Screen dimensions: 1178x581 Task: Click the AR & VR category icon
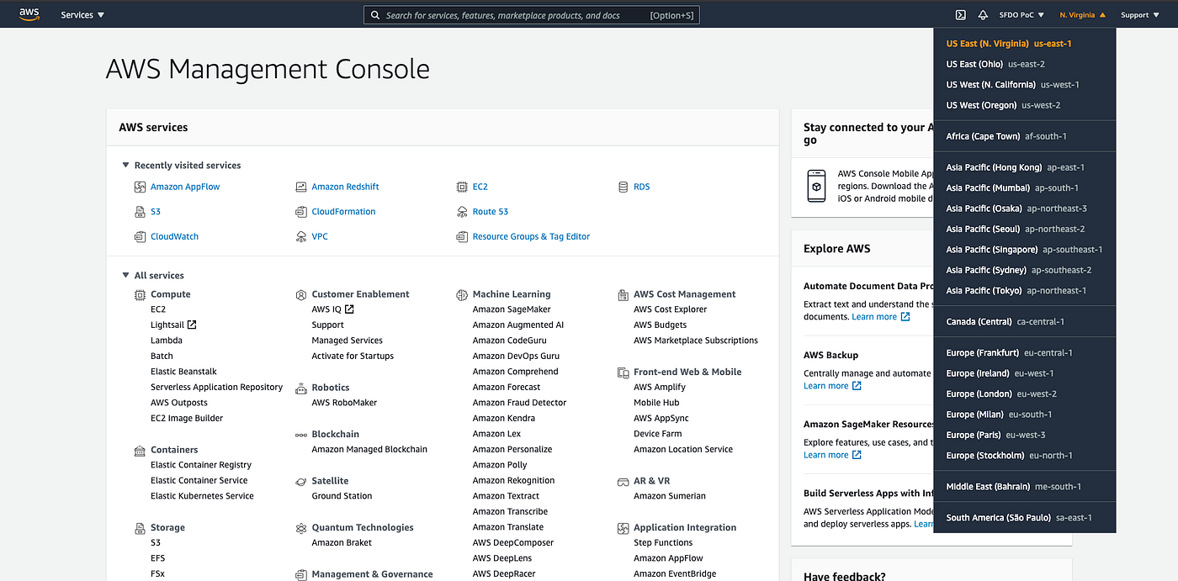tap(623, 482)
